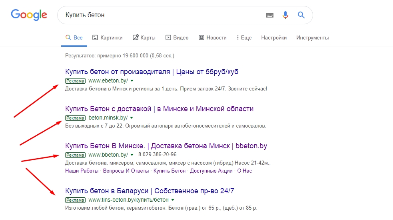
Task: Open the Видео results tab
Action: (177, 38)
